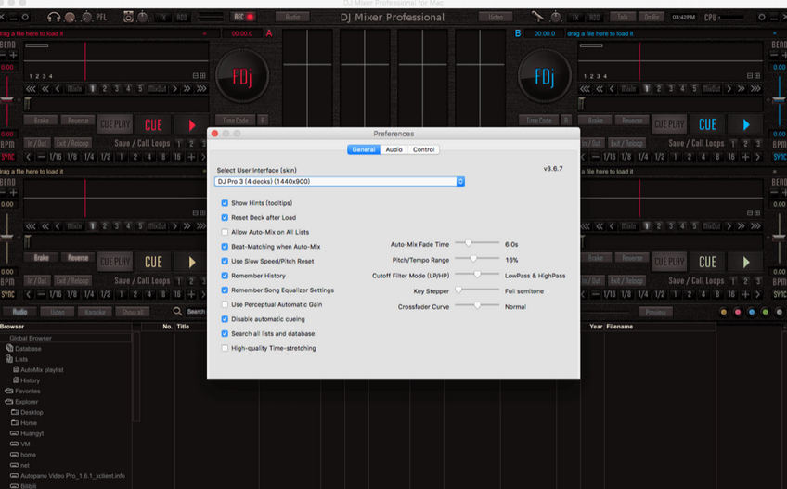Click deck A waveform zoom-in grid icon
The width and height of the screenshot is (787, 489).
coord(202,76)
